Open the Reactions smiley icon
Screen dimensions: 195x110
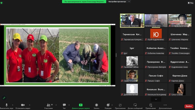pyautogui.click(x=108, y=105)
